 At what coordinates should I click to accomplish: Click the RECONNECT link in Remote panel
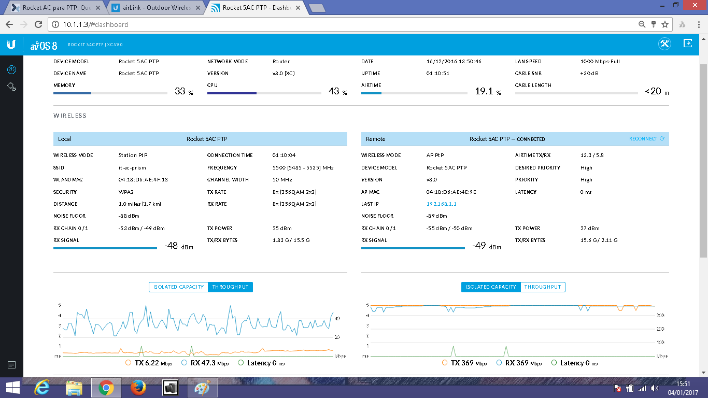(646, 139)
